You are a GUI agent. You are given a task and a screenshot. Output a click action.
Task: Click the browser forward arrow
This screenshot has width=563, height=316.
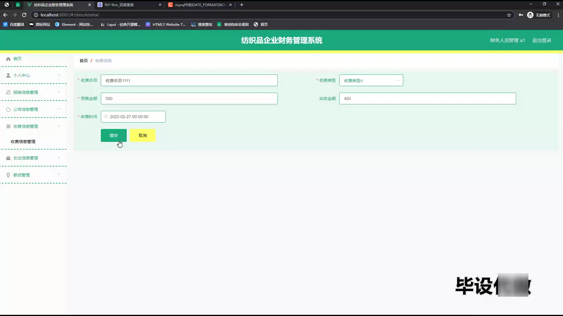[15, 15]
